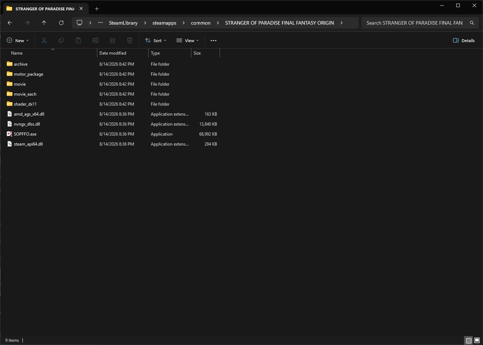Select the nvngx_dlss.dll file name
483x345 pixels.
pos(27,124)
